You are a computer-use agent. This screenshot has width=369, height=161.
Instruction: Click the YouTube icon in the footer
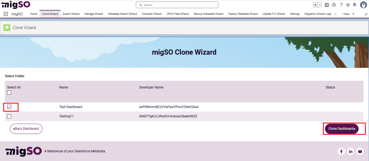pyautogui.click(x=360, y=151)
